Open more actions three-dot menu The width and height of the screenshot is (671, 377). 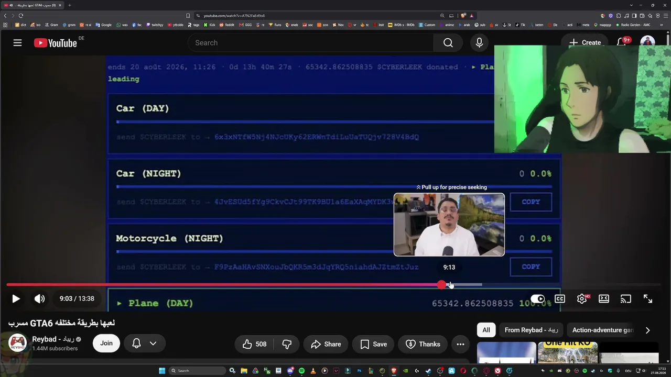tap(460, 344)
